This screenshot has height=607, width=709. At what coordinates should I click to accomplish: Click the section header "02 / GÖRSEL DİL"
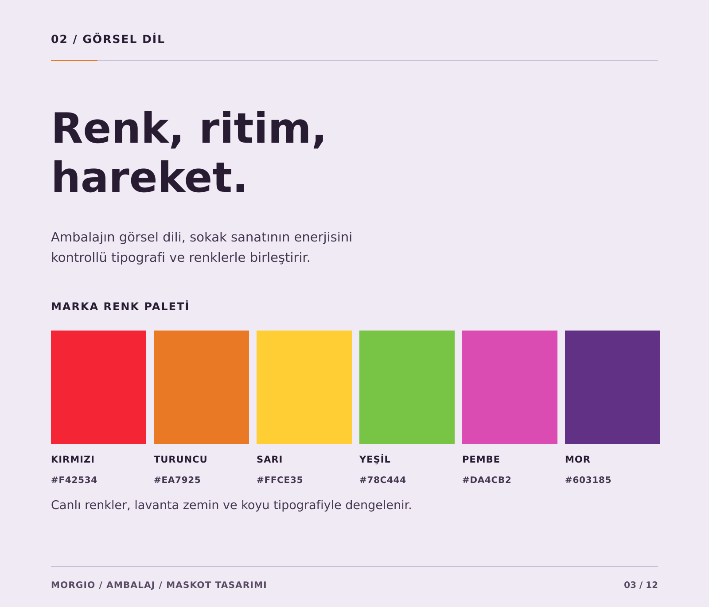tap(108, 39)
